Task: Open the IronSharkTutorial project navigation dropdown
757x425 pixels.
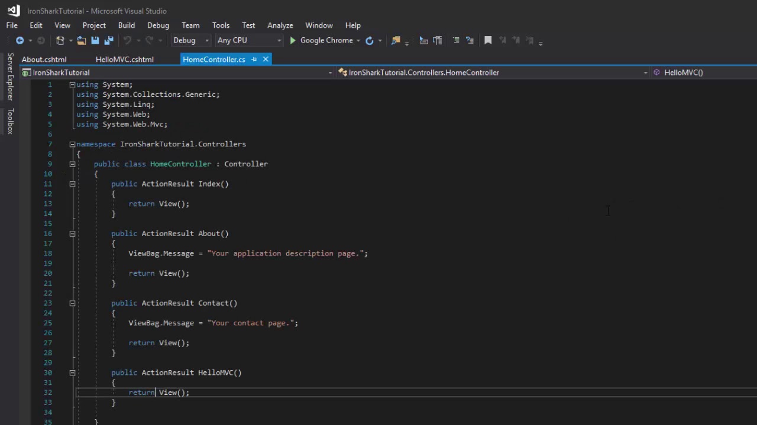Action: 177,73
